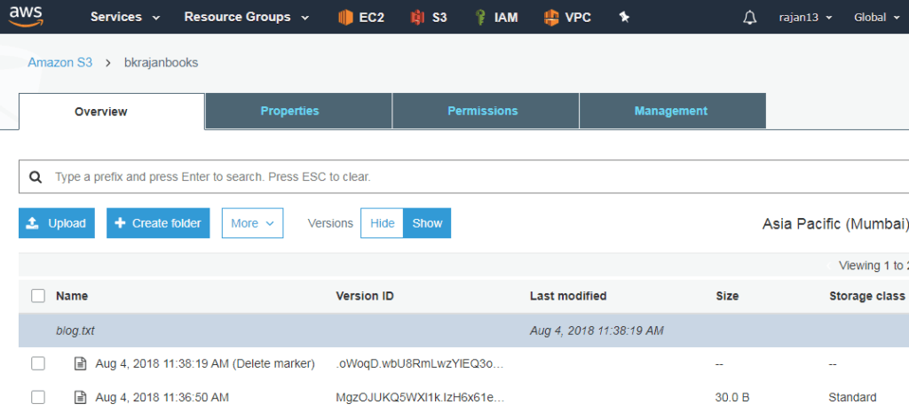Set Versions toggle to Show
Viewport: 909px width, 420px height.
[x=427, y=223]
